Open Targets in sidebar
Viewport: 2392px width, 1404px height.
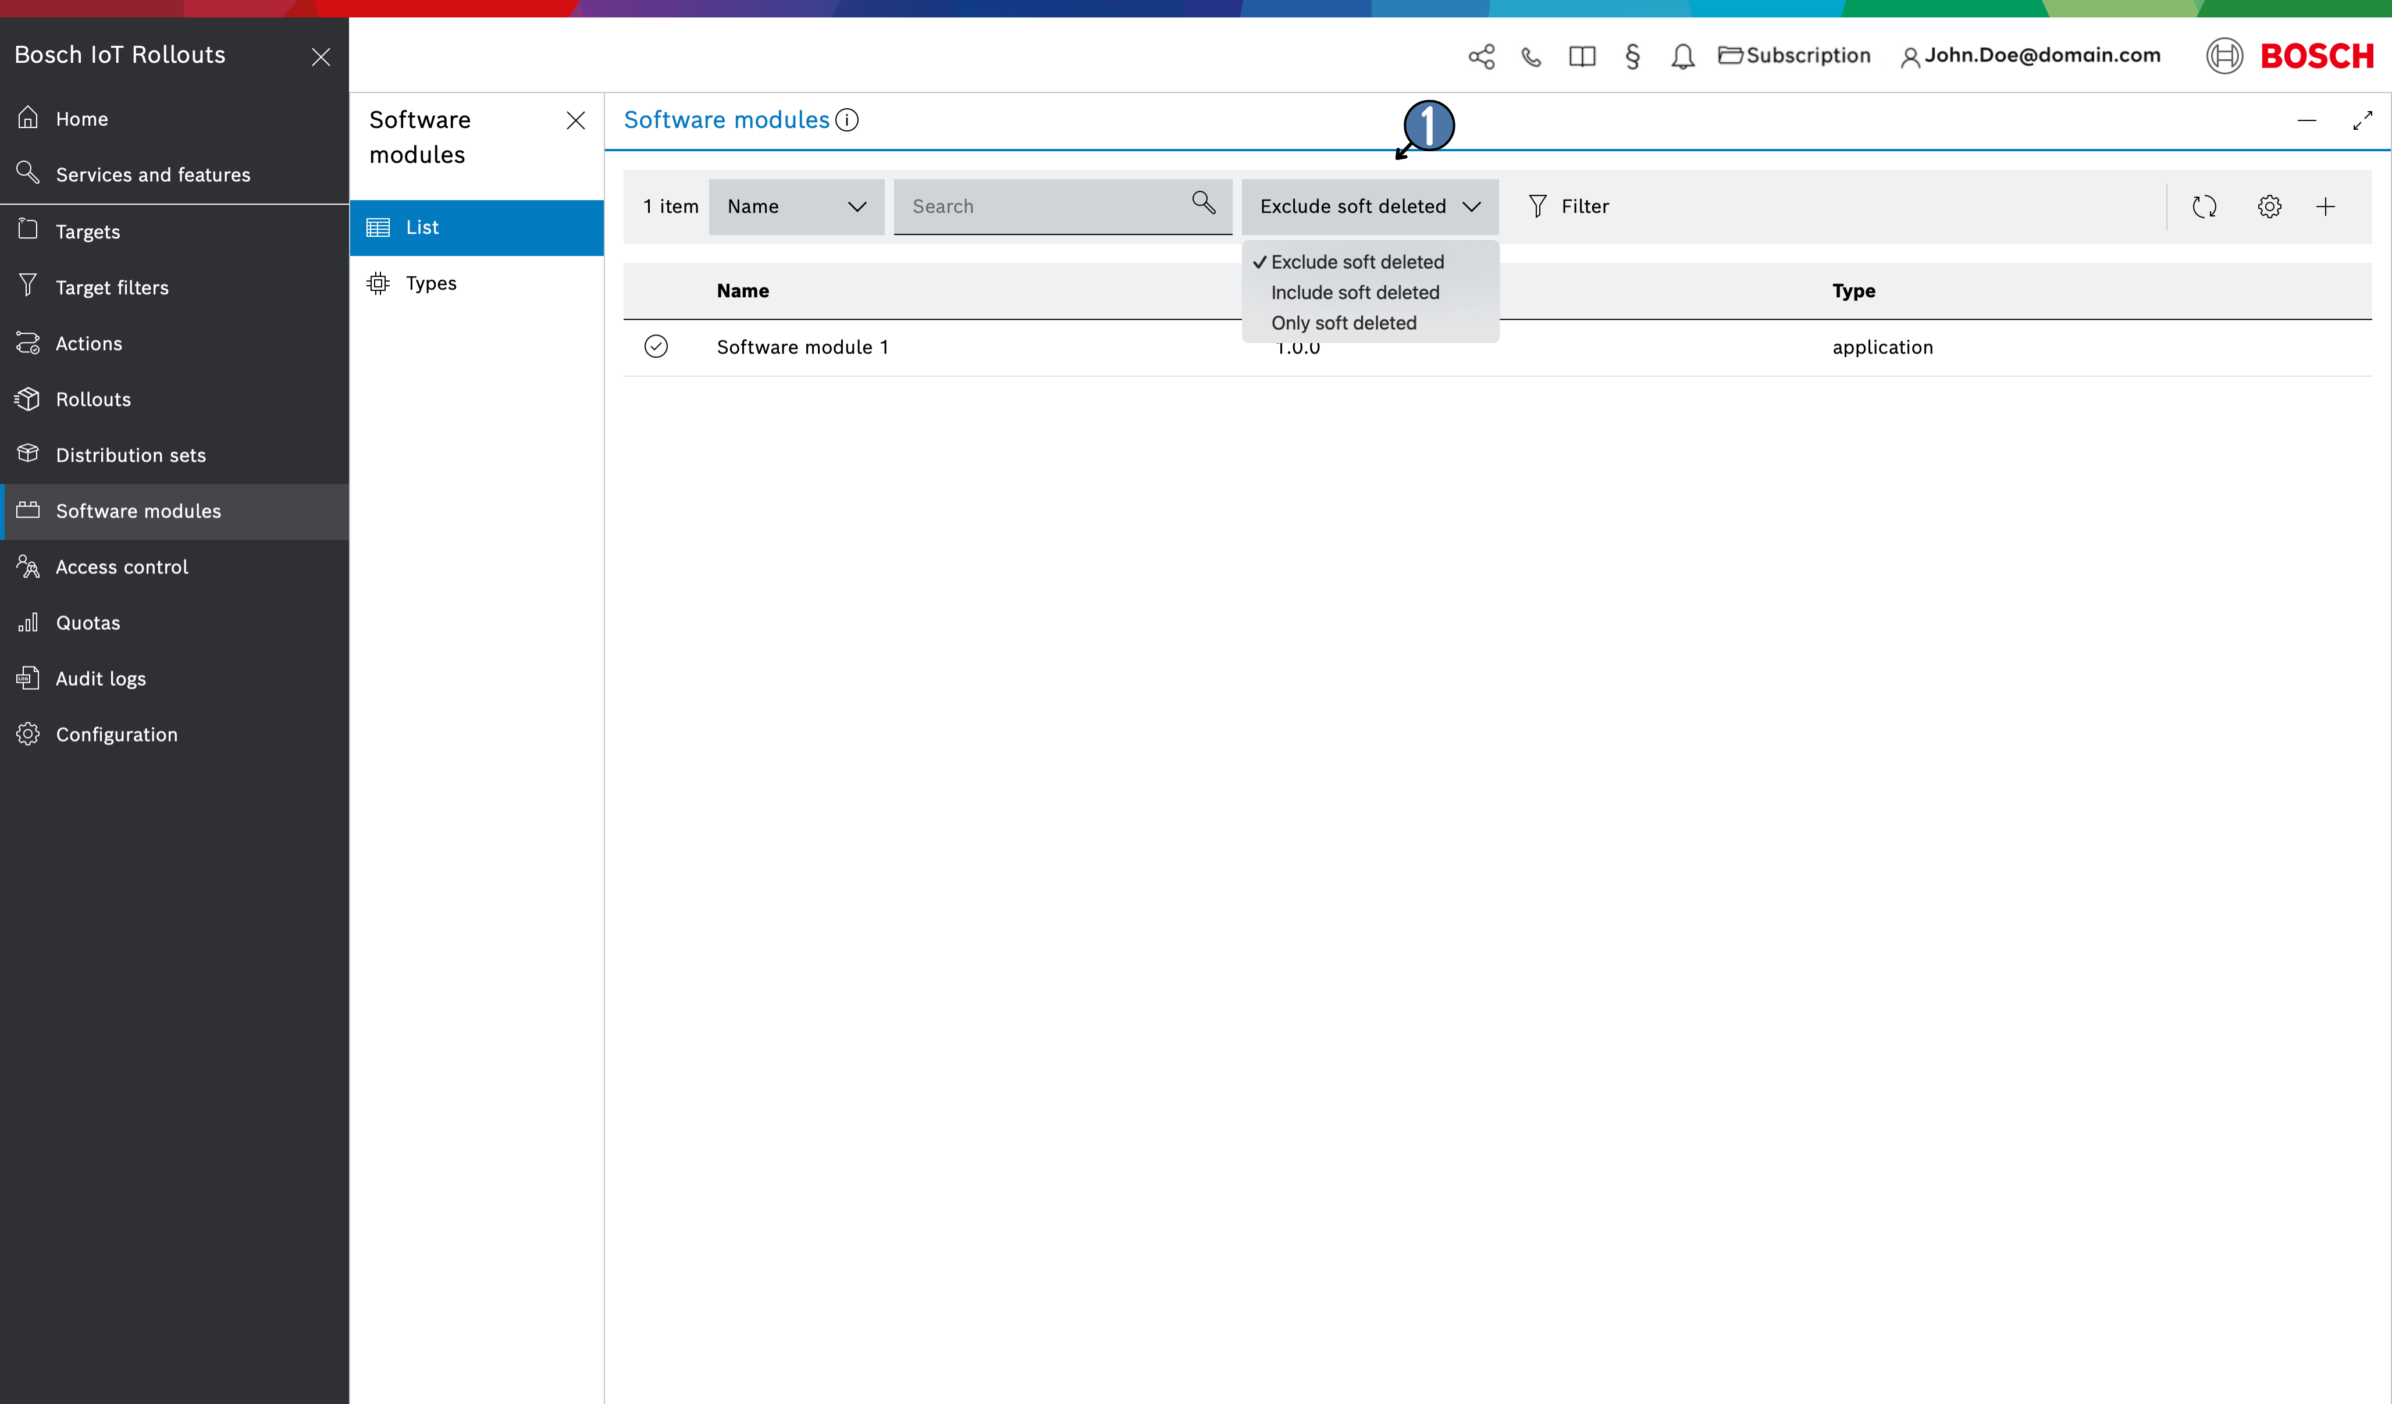[x=175, y=231]
